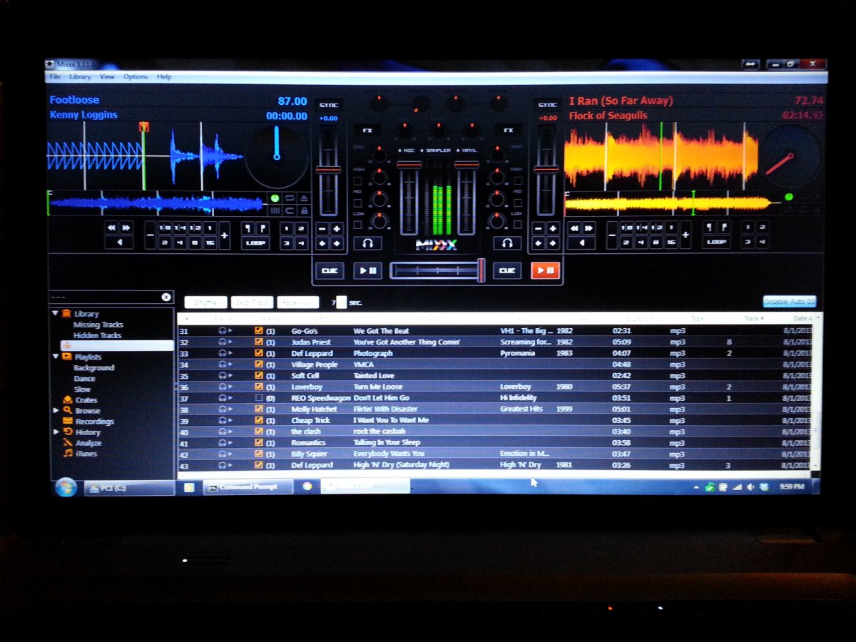Click the crossfader track
Screen dimensions: 856x642
437,270
